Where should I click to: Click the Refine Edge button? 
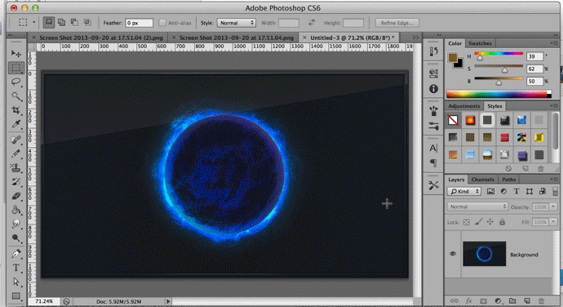[397, 23]
